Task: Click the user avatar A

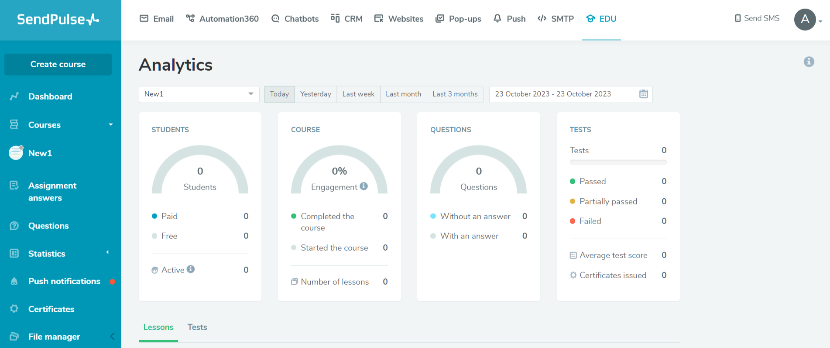Action: (805, 19)
